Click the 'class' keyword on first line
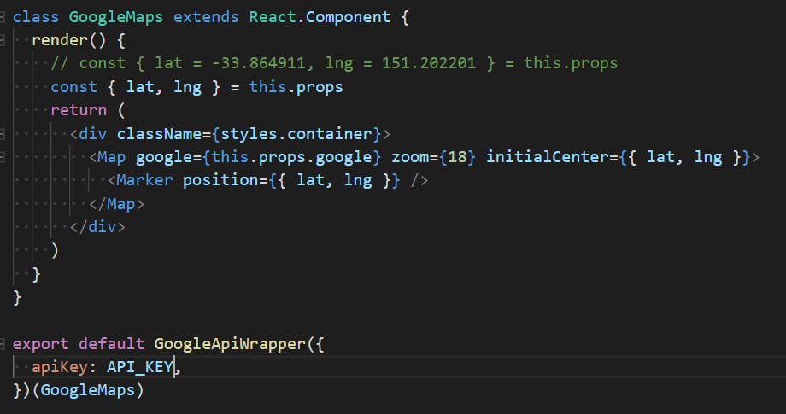This screenshot has width=786, height=414. [36, 17]
